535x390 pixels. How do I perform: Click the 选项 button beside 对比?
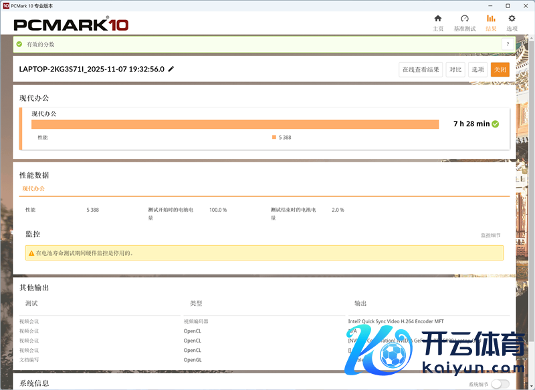[x=477, y=69]
